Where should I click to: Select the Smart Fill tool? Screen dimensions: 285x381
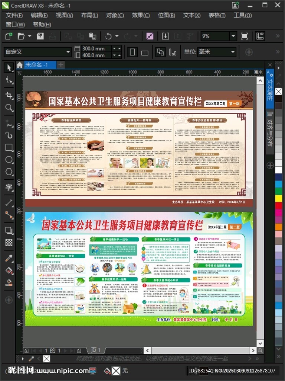pyautogui.click(x=9, y=282)
